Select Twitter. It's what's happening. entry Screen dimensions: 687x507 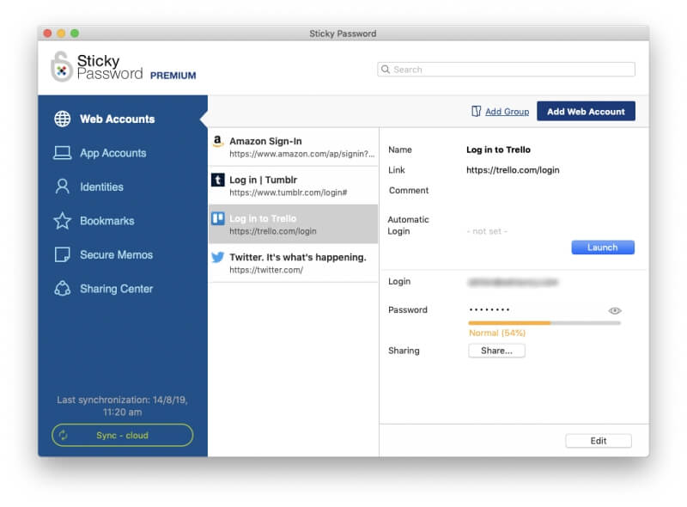coord(293,263)
